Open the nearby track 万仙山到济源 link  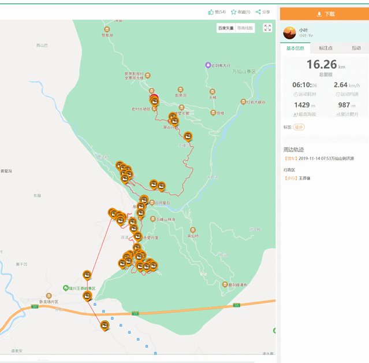pyautogui.click(x=326, y=158)
